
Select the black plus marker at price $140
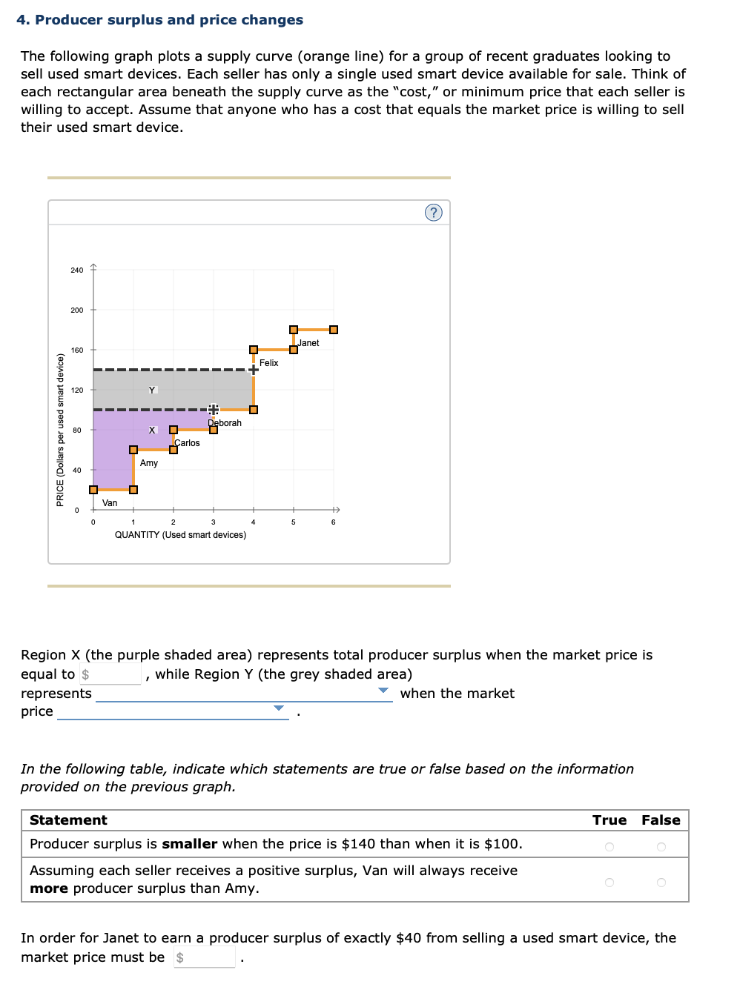click(254, 370)
